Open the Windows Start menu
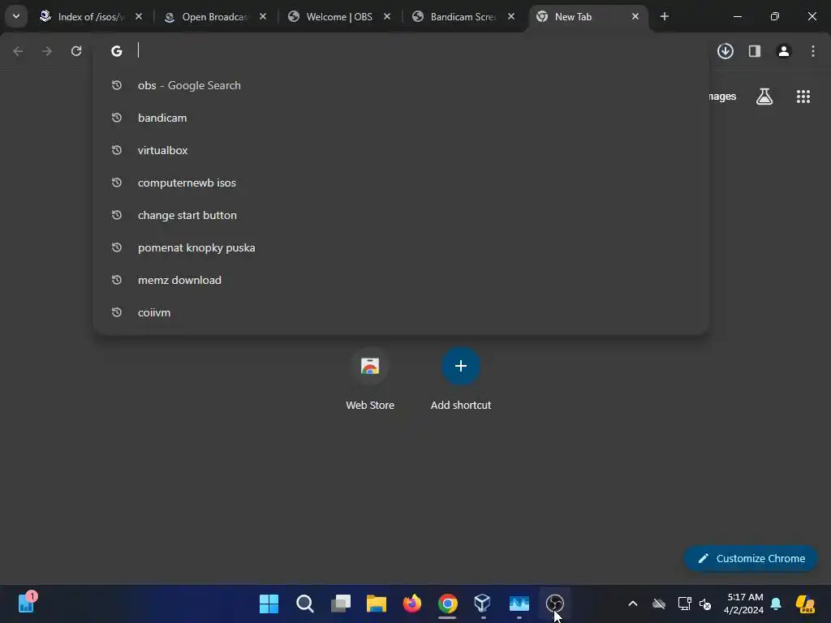The height and width of the screenshot is (623, 831). [269, 604]
